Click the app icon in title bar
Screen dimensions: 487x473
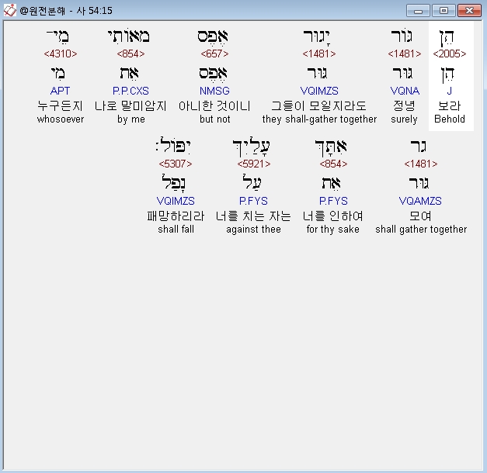tap(9, 11)
